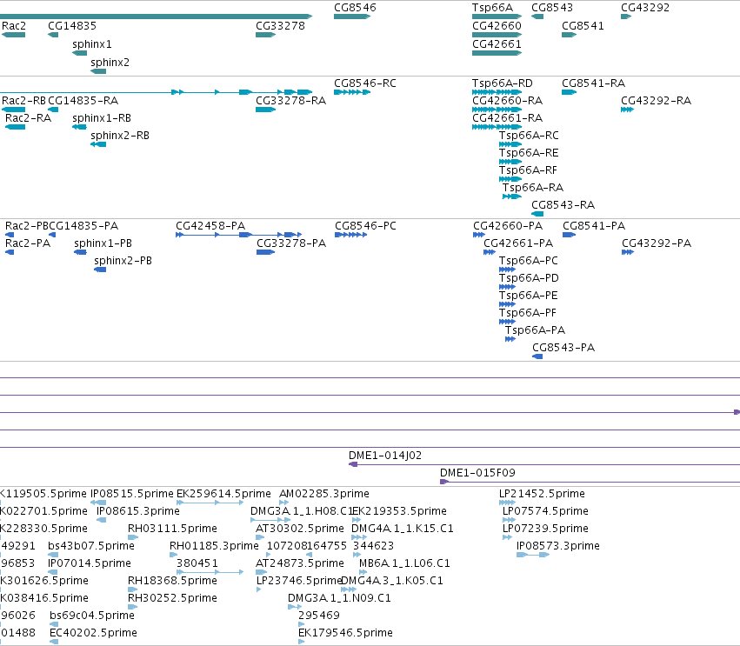Select protein Tsp66A-PA
Image resolution: width=740 pixels, height=646 pixels.
click(x=535, y=331)
